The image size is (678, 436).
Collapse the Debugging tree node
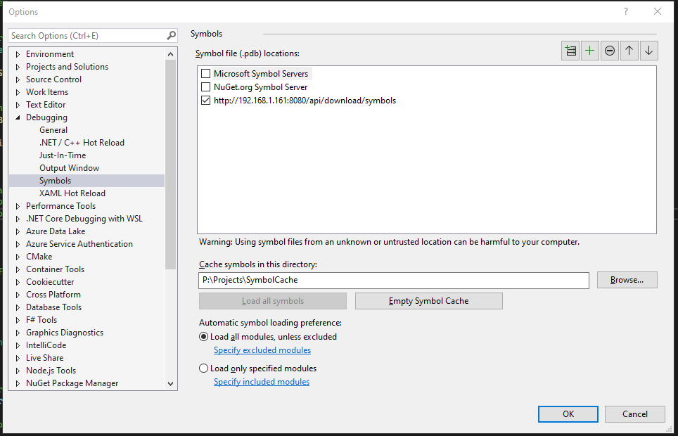click(18, 117)
